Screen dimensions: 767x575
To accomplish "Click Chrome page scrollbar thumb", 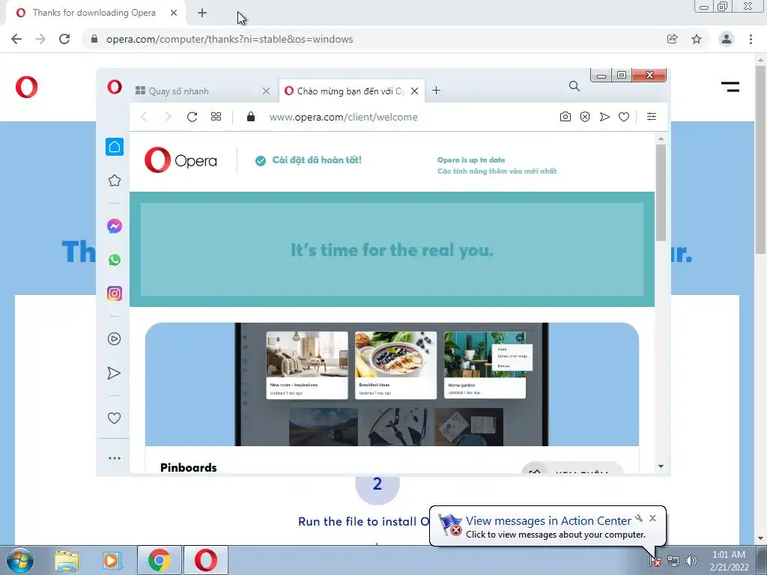I will point(761,159).
